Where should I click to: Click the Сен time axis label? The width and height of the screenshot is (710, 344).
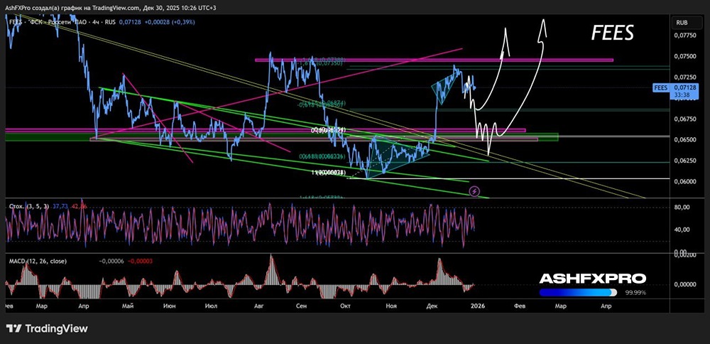click(301, 306)
